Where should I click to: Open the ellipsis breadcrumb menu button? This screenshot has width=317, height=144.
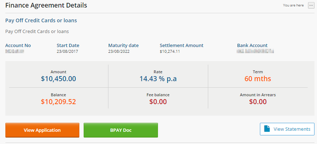311,5
